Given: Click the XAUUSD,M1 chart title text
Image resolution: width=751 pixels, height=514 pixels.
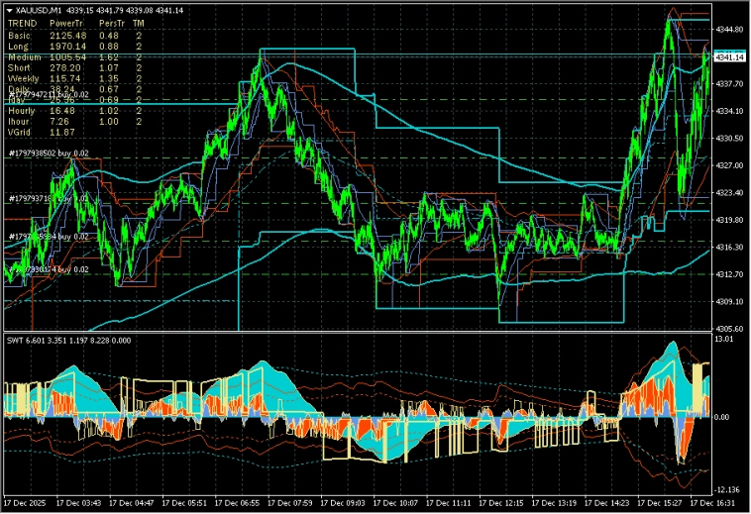Looking at the screenshot, I should pos(40,9).
